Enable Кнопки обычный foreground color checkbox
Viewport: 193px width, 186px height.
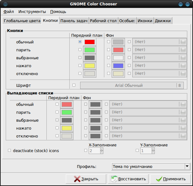[80, 42]
